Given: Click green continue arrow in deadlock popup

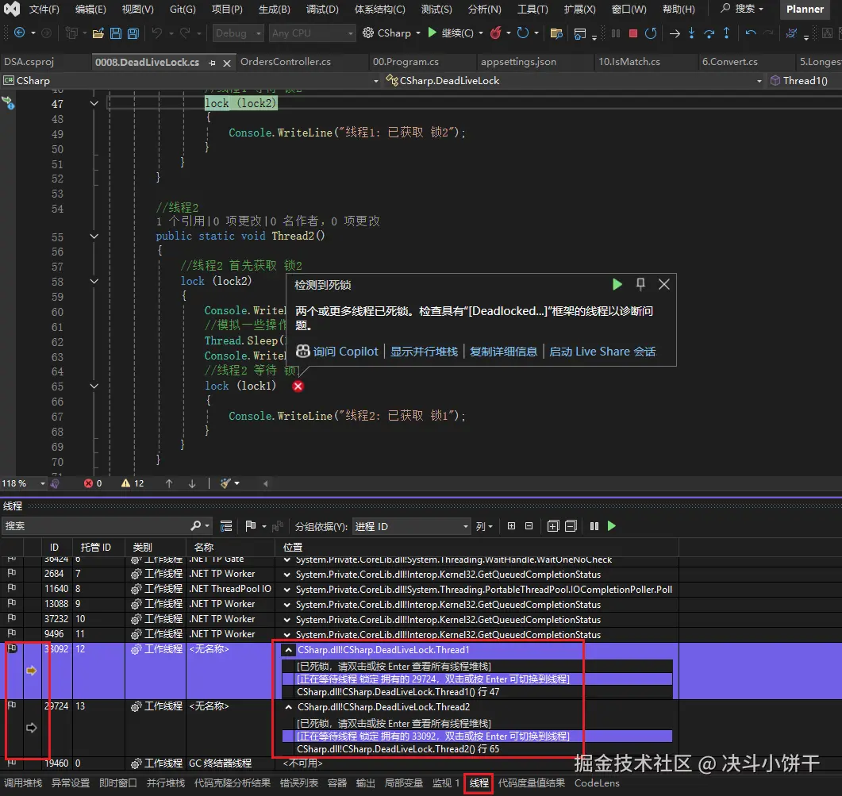Looking at the screenshot, I should (617, 284).
